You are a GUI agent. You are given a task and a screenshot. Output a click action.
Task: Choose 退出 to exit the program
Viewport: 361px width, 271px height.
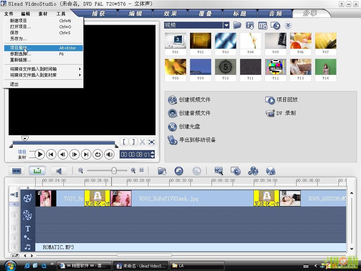click(x=43, y=84)
